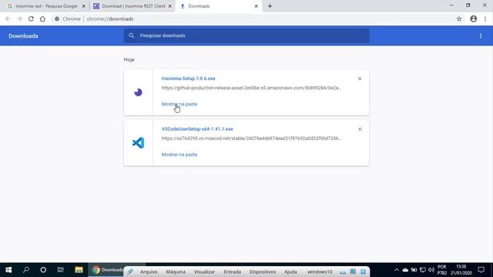Open the browser home page
Viewport: 493px width, 277px height.
pos(42,18)
